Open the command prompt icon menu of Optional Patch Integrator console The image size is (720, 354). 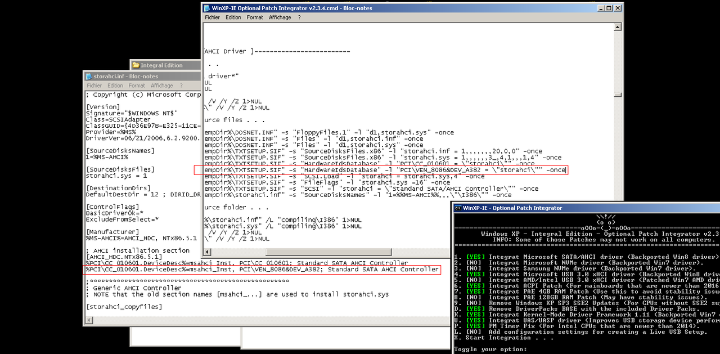coord(458,208)
